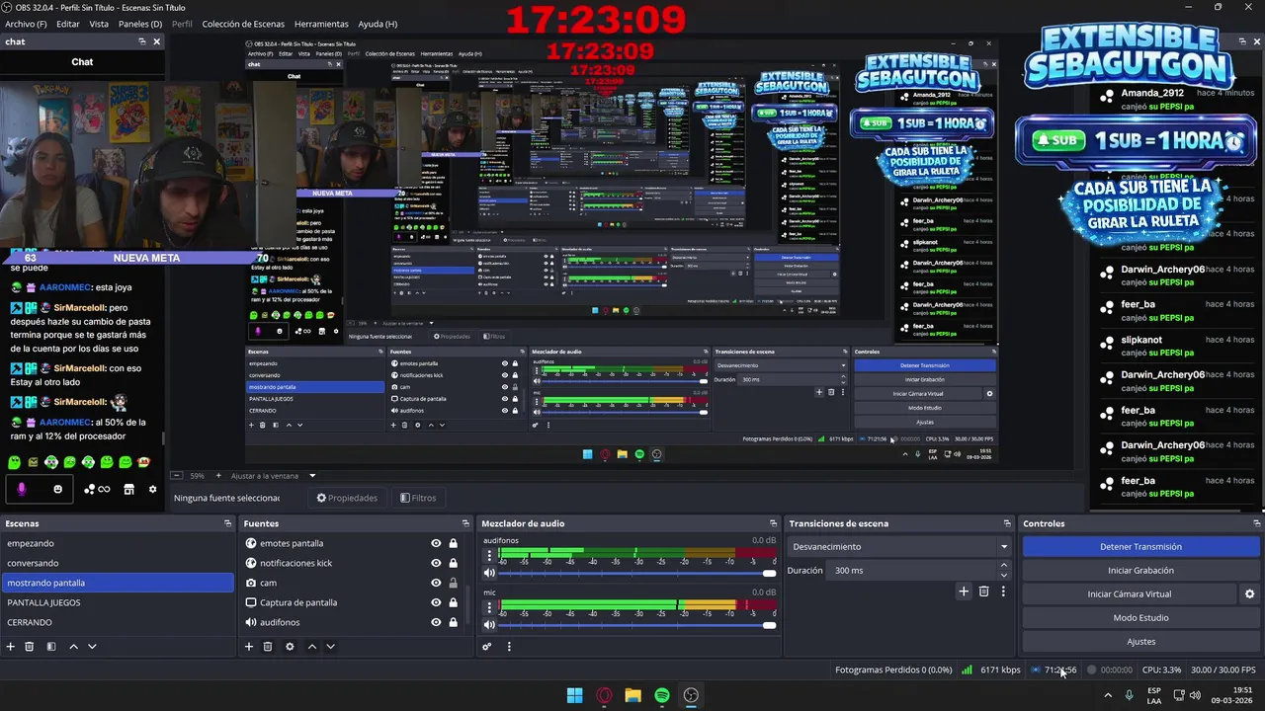This screenshot has width=1265, height=711.
Task: Mute the audifonos audio channel
Action: click(x=489, y=573)
